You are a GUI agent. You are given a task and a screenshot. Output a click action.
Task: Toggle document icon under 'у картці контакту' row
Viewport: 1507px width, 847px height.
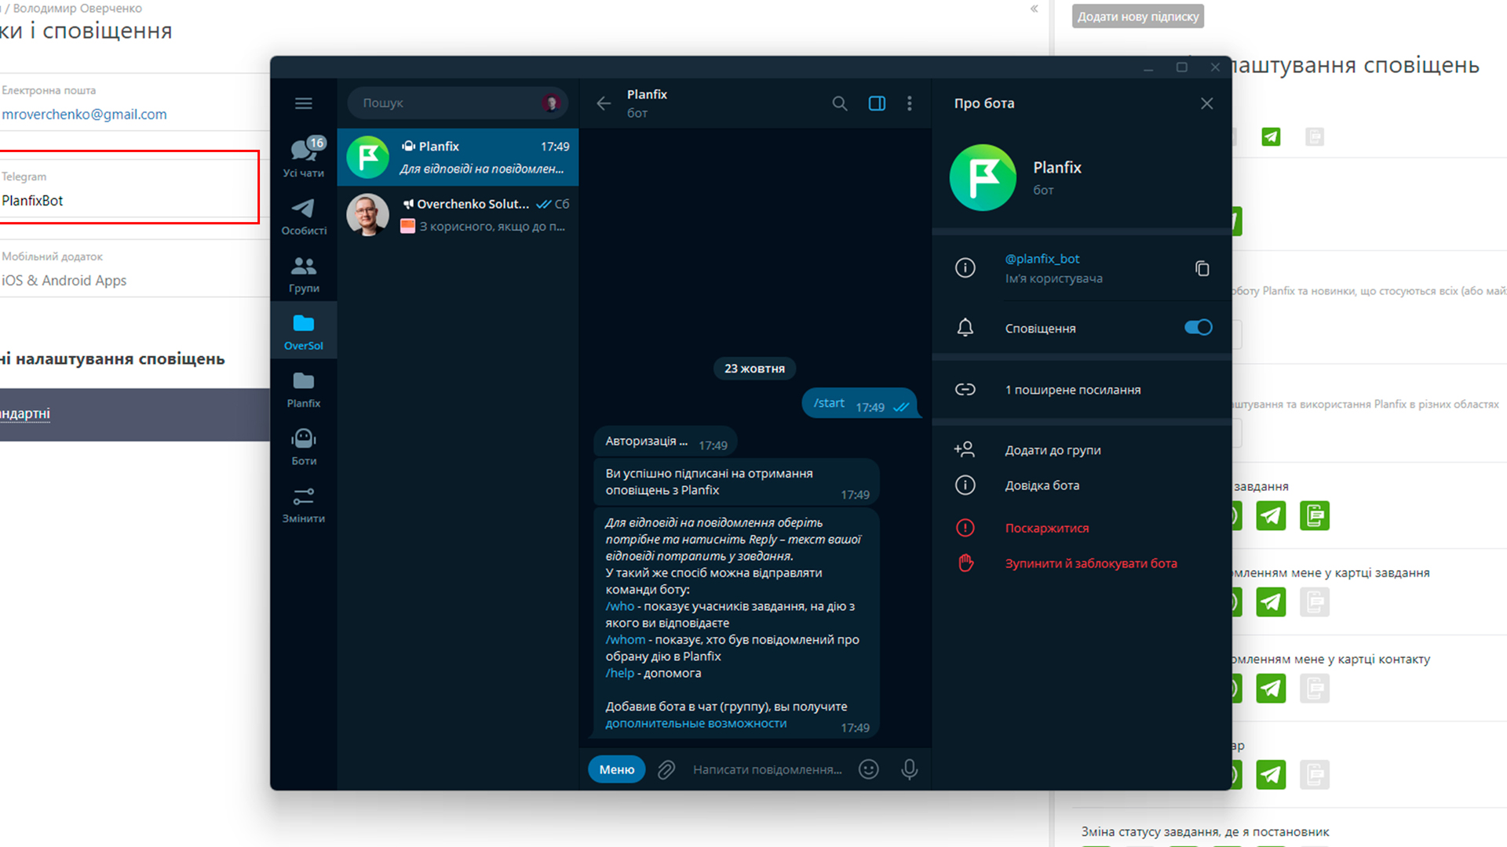click(x=1315, y=689)
